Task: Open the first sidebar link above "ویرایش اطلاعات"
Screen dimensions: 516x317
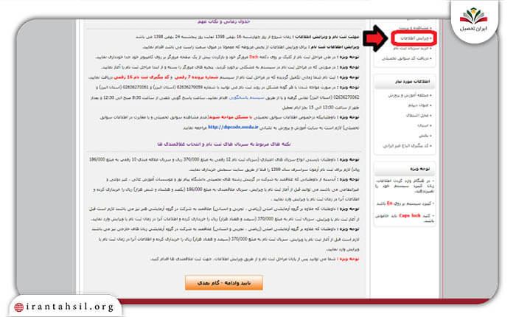Action: tap(415, 28)
